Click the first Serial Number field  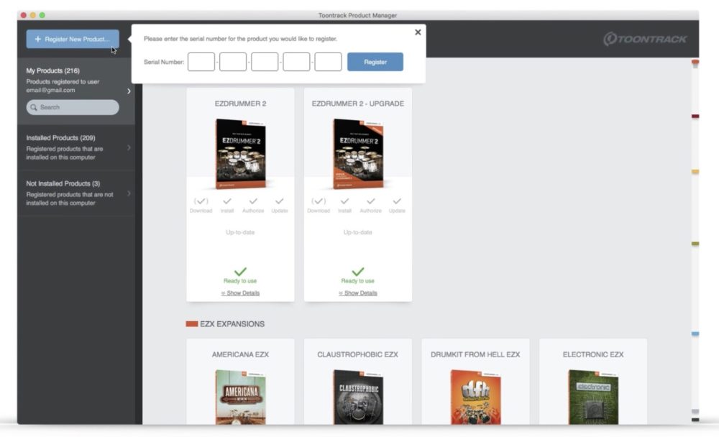201,62
